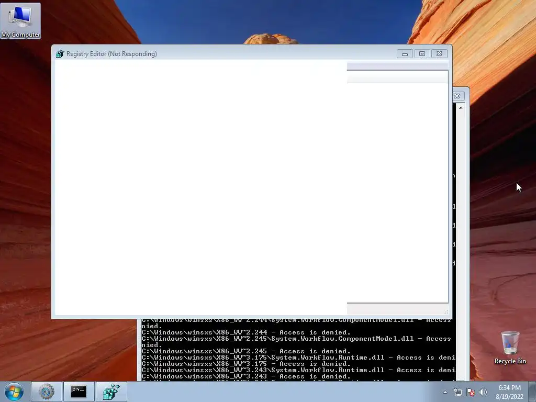The height and width of the screenshot is (402, 536).
Task: Open the Action Center flag icon
Action: coord(471,392)
